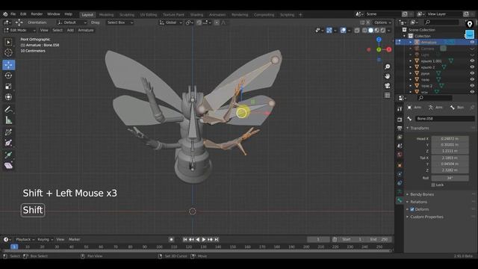The image size is (478, 269).
Task: Select the Select Box tool in toolbar
Action: click(x=8, y=42)
